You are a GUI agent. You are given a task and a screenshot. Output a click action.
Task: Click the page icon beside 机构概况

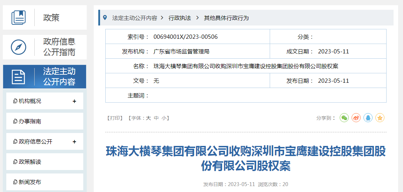pyautogui.click(x=15, y=101)
